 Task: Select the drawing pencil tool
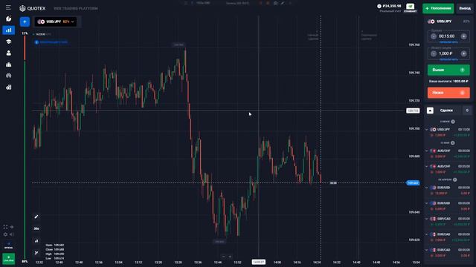[x=36, y=217]
